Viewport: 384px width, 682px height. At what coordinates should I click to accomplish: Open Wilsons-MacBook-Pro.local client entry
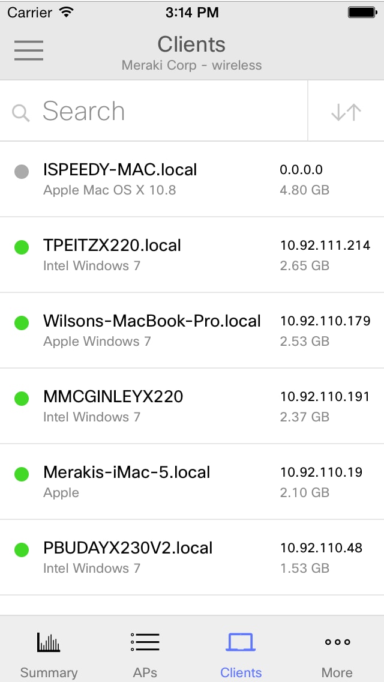tap(192, 330)
